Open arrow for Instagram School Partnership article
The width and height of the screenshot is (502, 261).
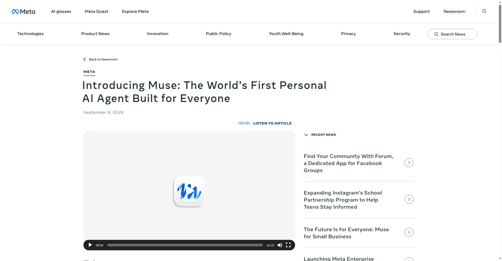(x=409, y=200)
